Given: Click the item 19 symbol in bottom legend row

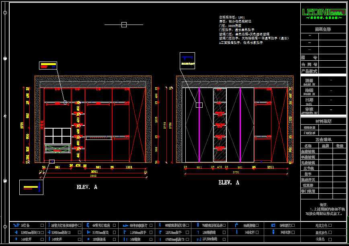Looking at the screenshot, I should [x=199, y=239].
